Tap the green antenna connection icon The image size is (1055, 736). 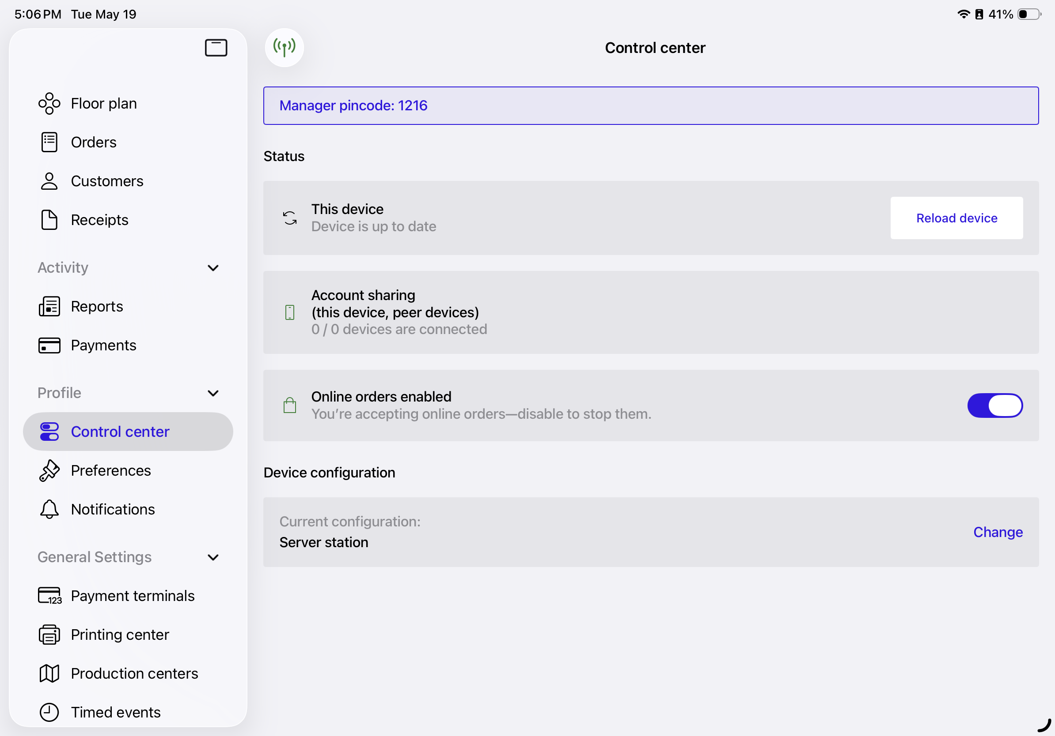(x=285, y=48)
